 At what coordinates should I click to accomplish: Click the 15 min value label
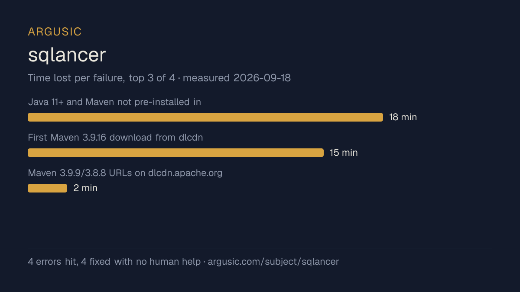pyautogui.click(x=344, y=153)
